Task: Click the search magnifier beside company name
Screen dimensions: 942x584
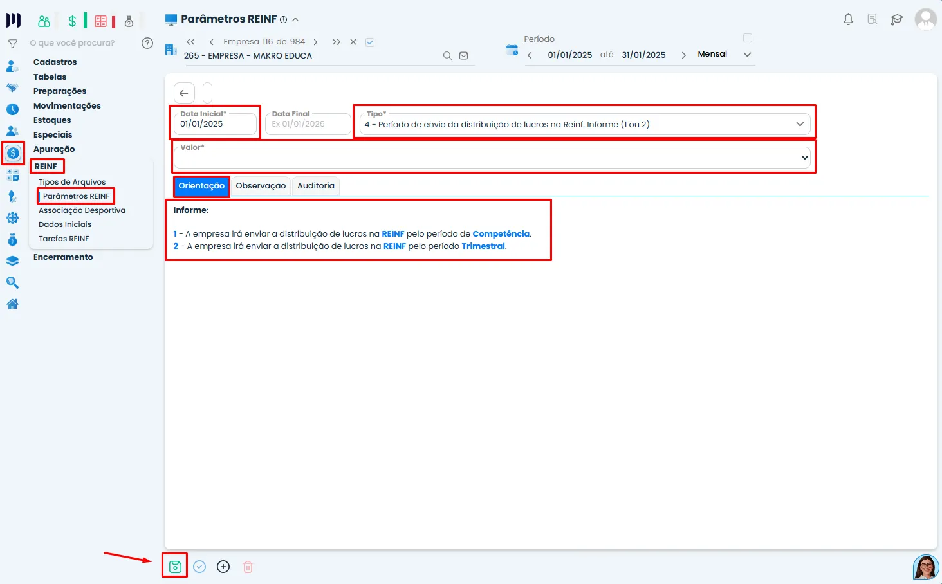Action: (x=447, y=56)
